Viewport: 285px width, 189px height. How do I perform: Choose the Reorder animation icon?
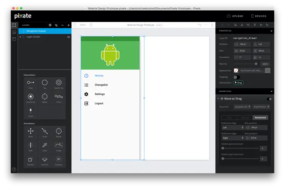pos(30,159)
